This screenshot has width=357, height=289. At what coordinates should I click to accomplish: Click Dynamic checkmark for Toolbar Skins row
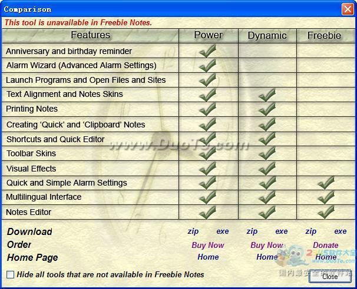pos(267,153)
